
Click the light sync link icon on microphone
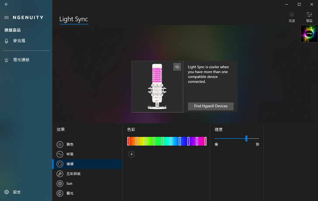coord(177,67)
